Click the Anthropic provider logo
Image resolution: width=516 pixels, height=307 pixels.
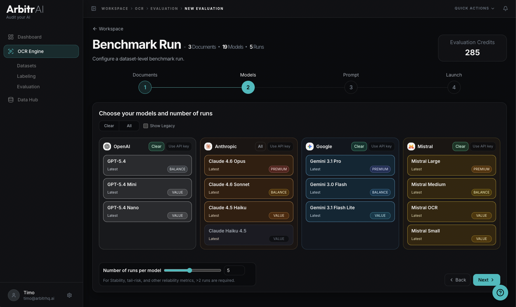click(208, 146)
